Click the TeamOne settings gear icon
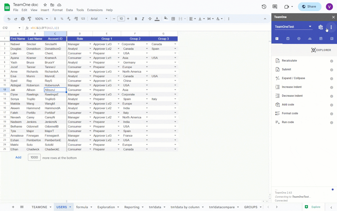The width and height of the screenshot is (337, 211). point(321,27)
